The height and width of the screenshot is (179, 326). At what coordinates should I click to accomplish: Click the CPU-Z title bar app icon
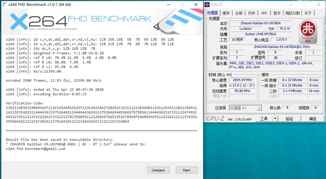coord(207,4)
